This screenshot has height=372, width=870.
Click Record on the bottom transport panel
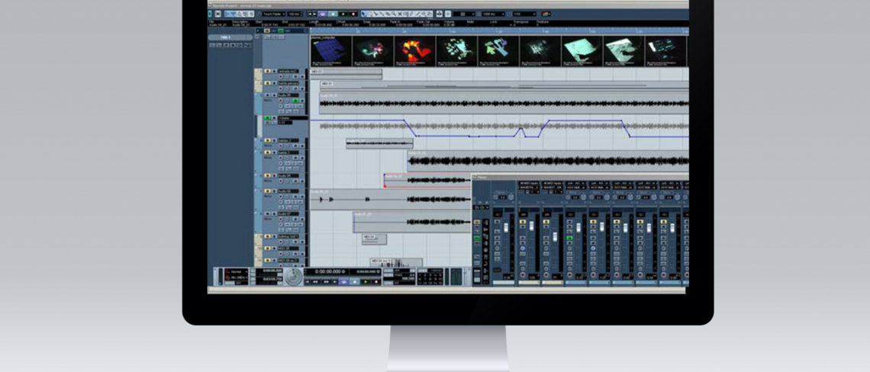click(376, 281)
